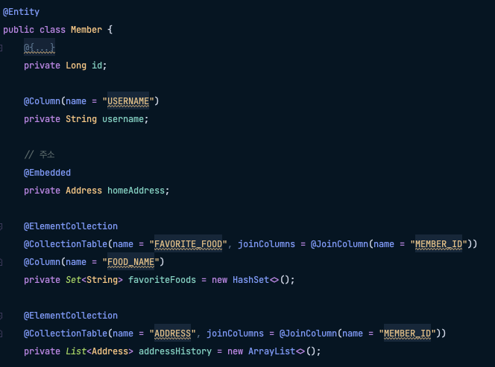Expand the folded @{...} annotation block

tap(40, 48)
